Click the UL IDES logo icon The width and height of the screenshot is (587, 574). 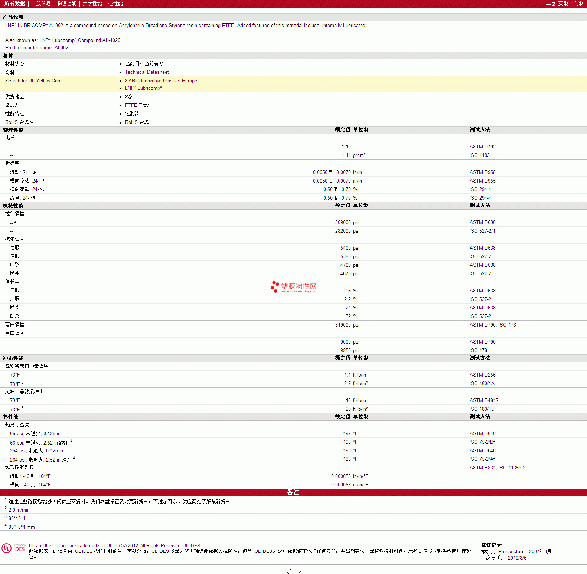[13, 548]
